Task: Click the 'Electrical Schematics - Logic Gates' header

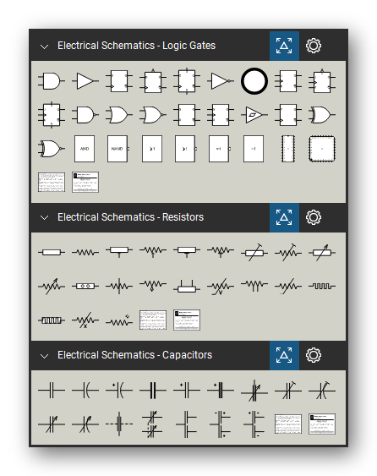Action: [x=137, y=46]
